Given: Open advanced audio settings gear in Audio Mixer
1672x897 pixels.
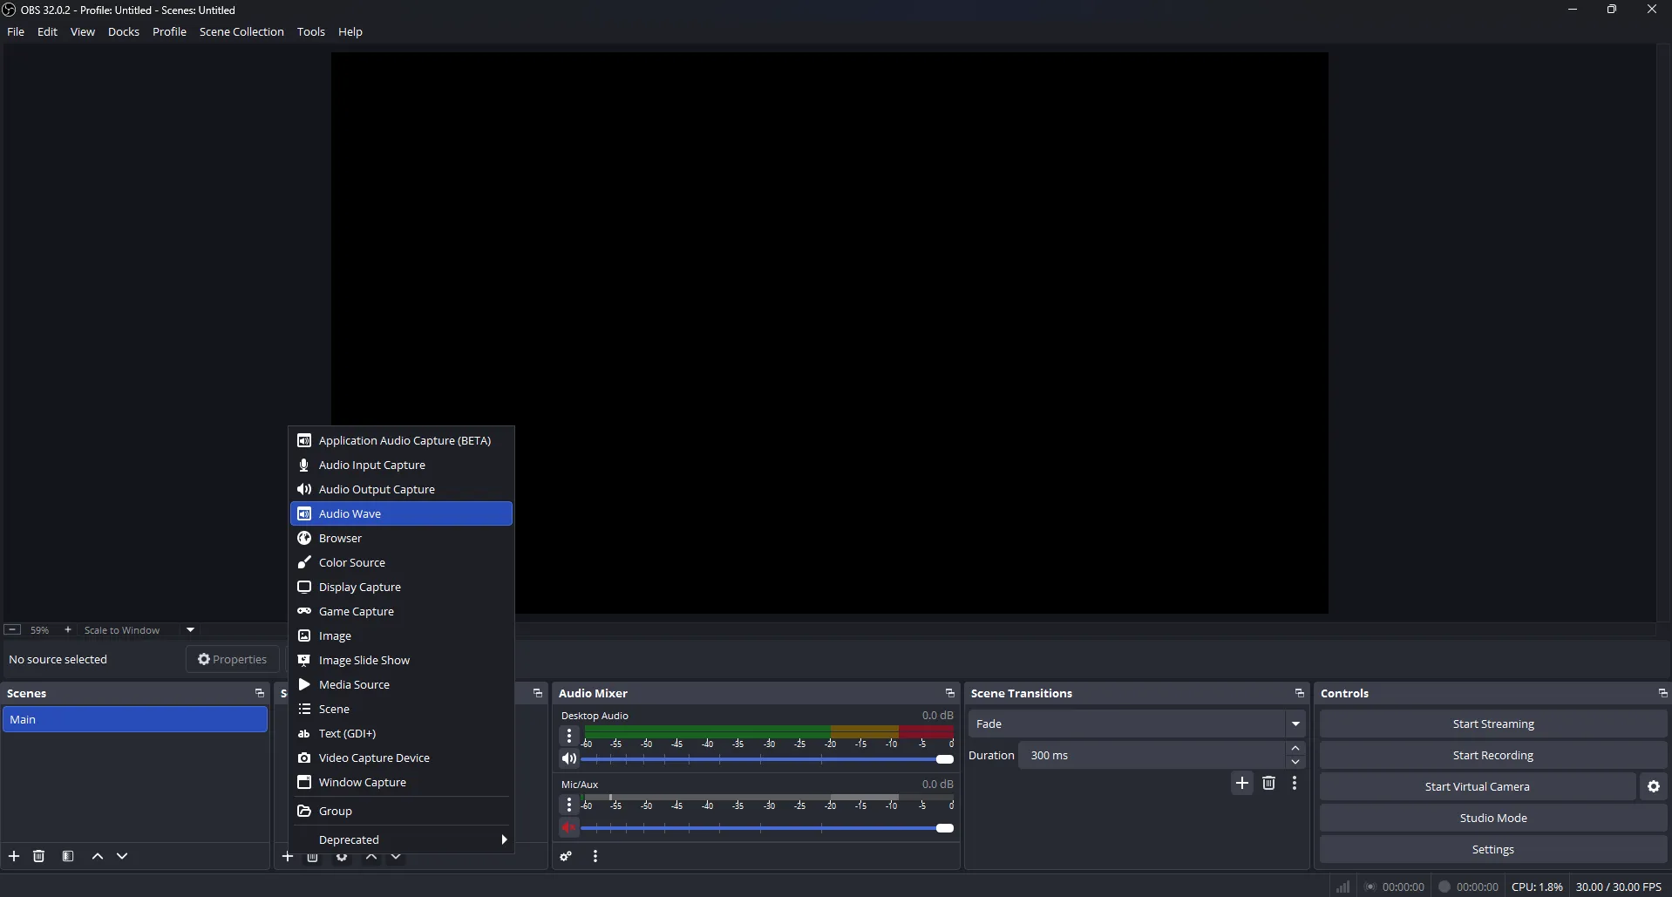Looking at the screenshot, I should point(565,856).
